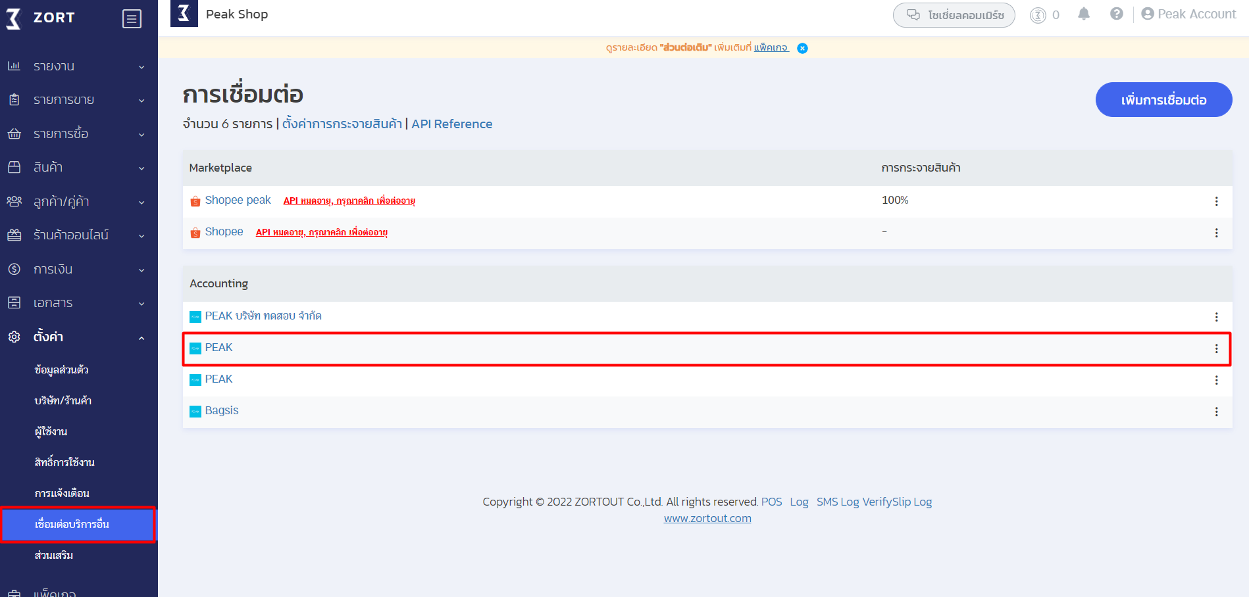Click the เพิ่มการเชื่อมต่อ button
Viewport: 1249px width, 597px height.
(1163, 100)
